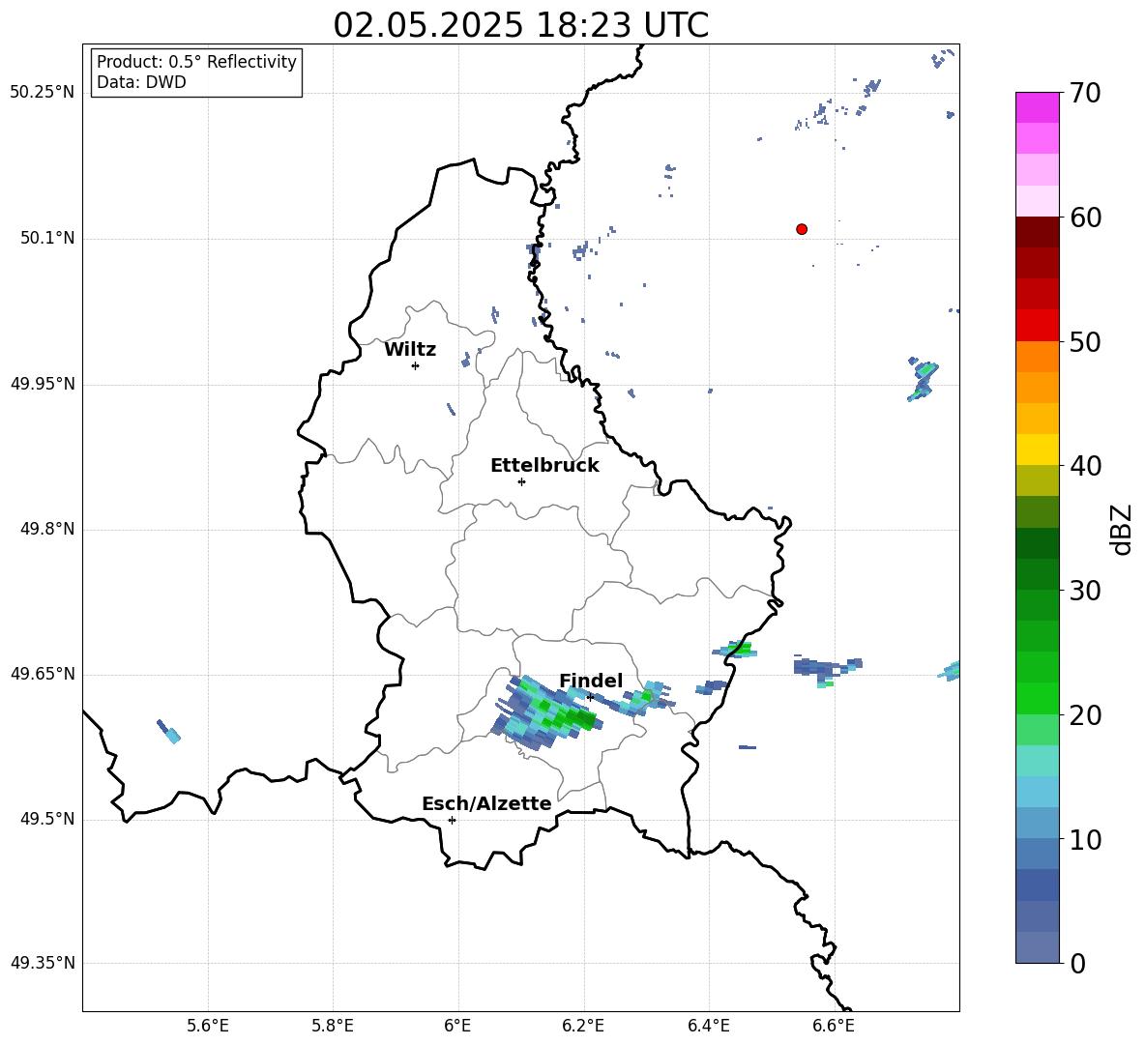The image size is (1145, 1045).
Task: Click the Ettelbruck location cross marker
Action: pos(521,481)
